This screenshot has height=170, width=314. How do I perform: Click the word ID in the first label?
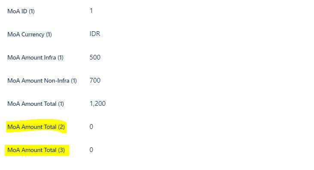[x=24, y=11]
